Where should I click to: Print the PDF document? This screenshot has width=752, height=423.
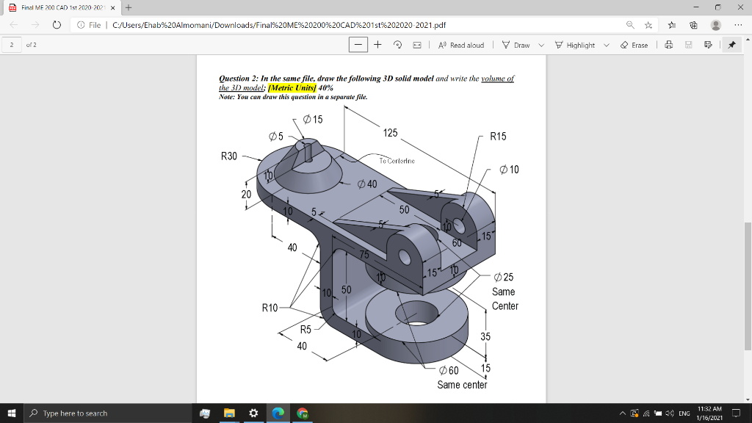click(668, 45)
